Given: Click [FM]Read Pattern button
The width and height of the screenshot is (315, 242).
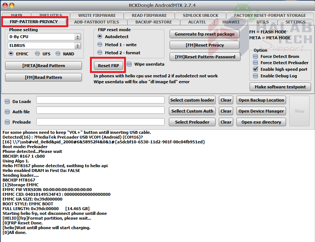Looking at the screenshot, I should (44, 77).
